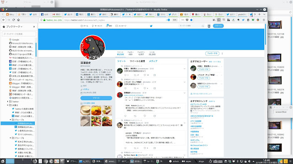
Task: Go back using Firefox back arrow
Action: point(4,20)
